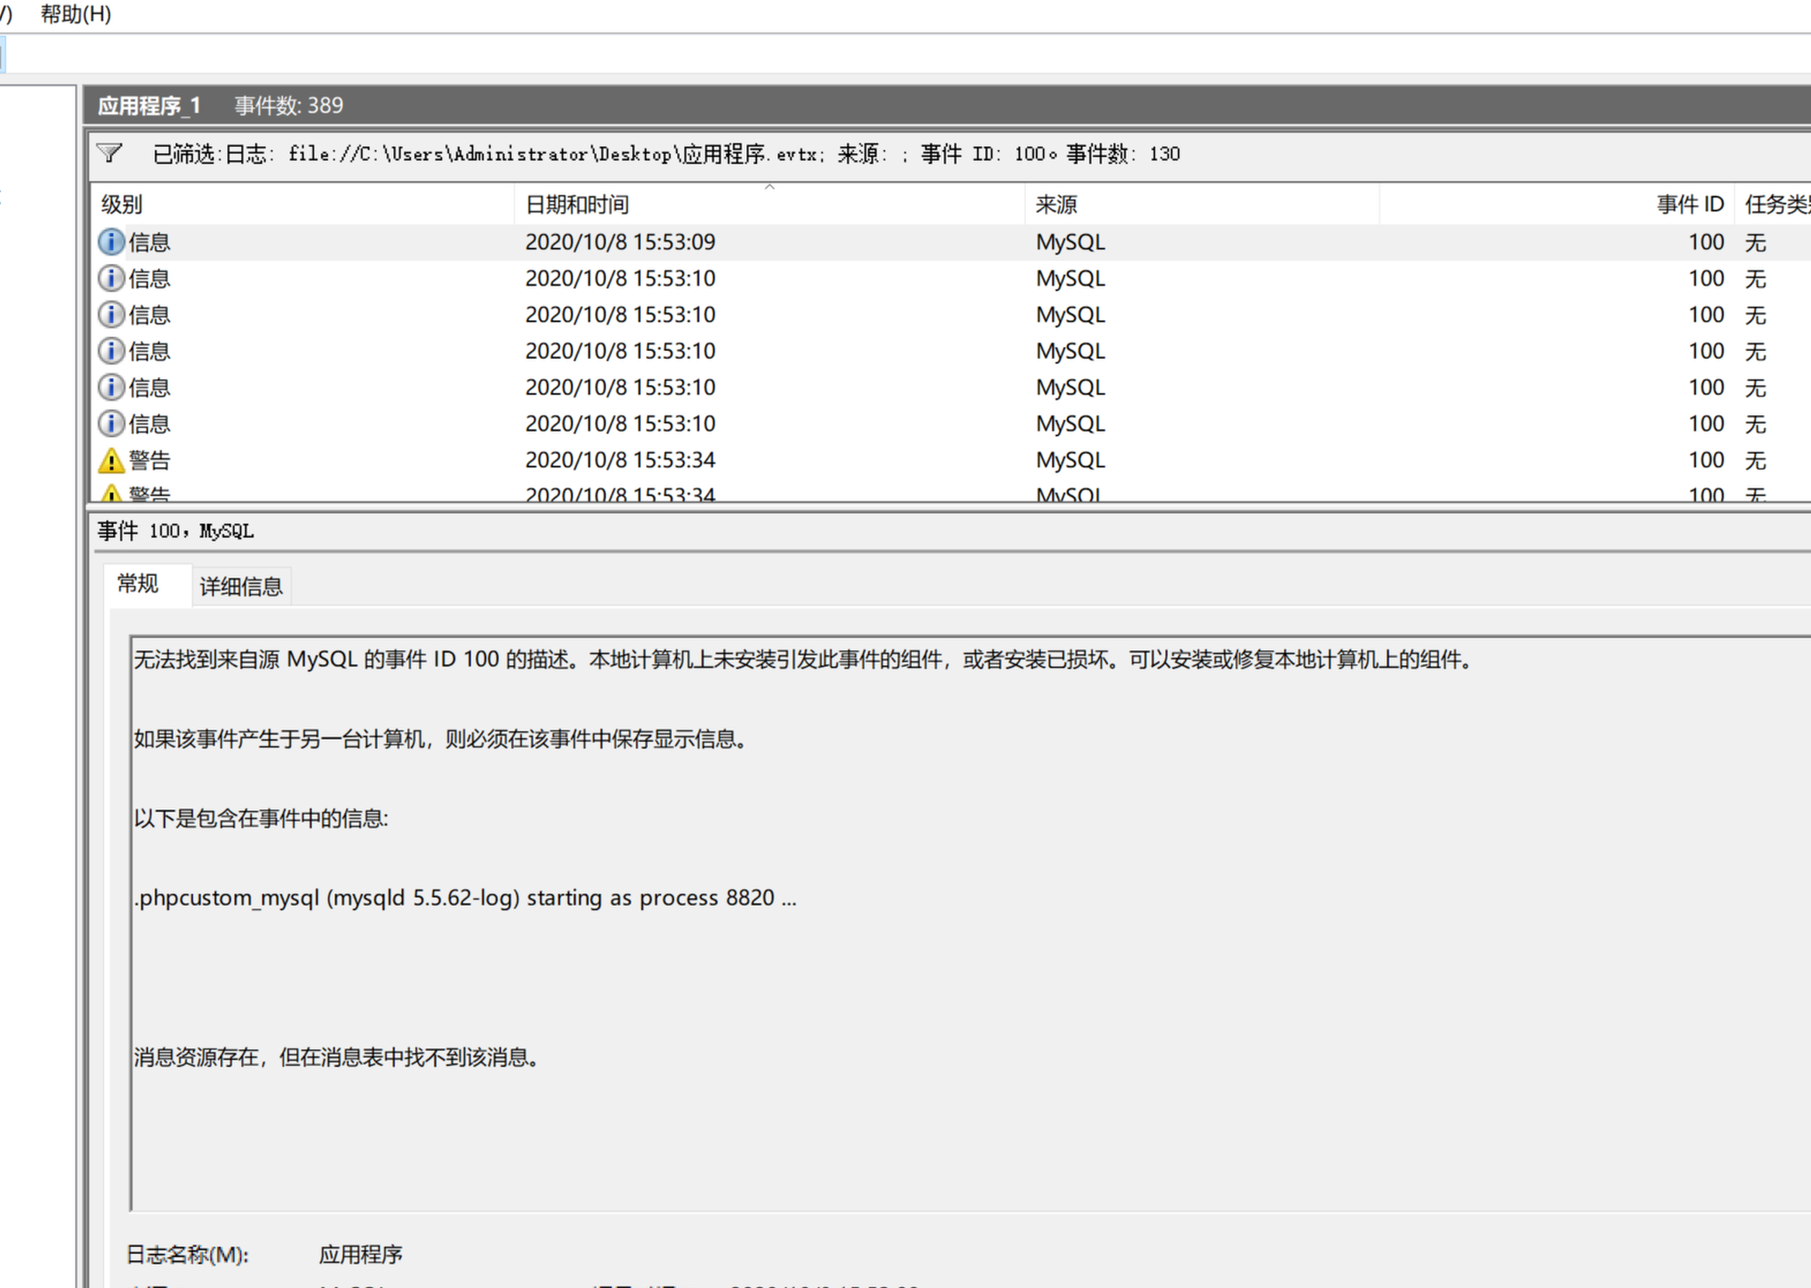This screenshot has width=1811, height=1288.
Task: Sort list by 级别 column header
Action: click(121, 205)
